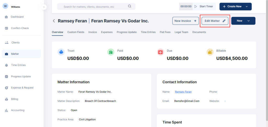The height and width of the screenshot is (127, 268).
Task: Open Progress Update via chart icon
Action: (x=6, y=77)
